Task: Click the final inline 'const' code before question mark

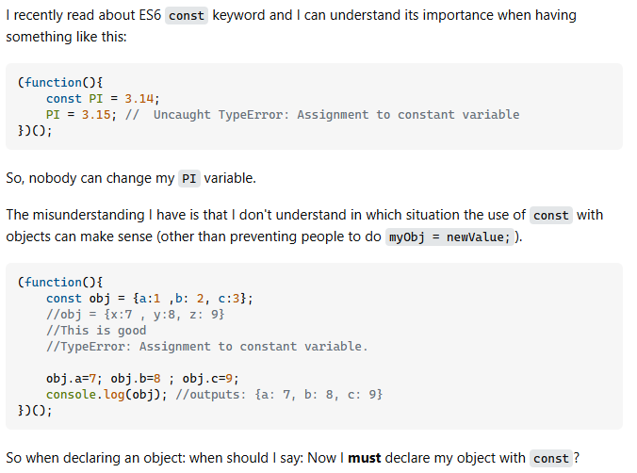Action: (550, 459)
